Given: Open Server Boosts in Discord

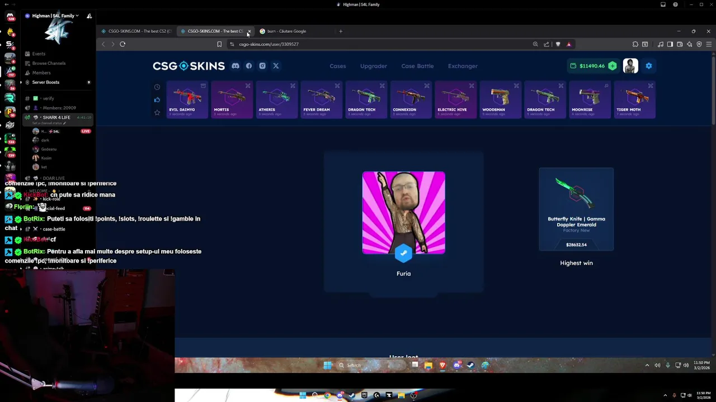Looking at the screenshot, I should tap(46, 82).
